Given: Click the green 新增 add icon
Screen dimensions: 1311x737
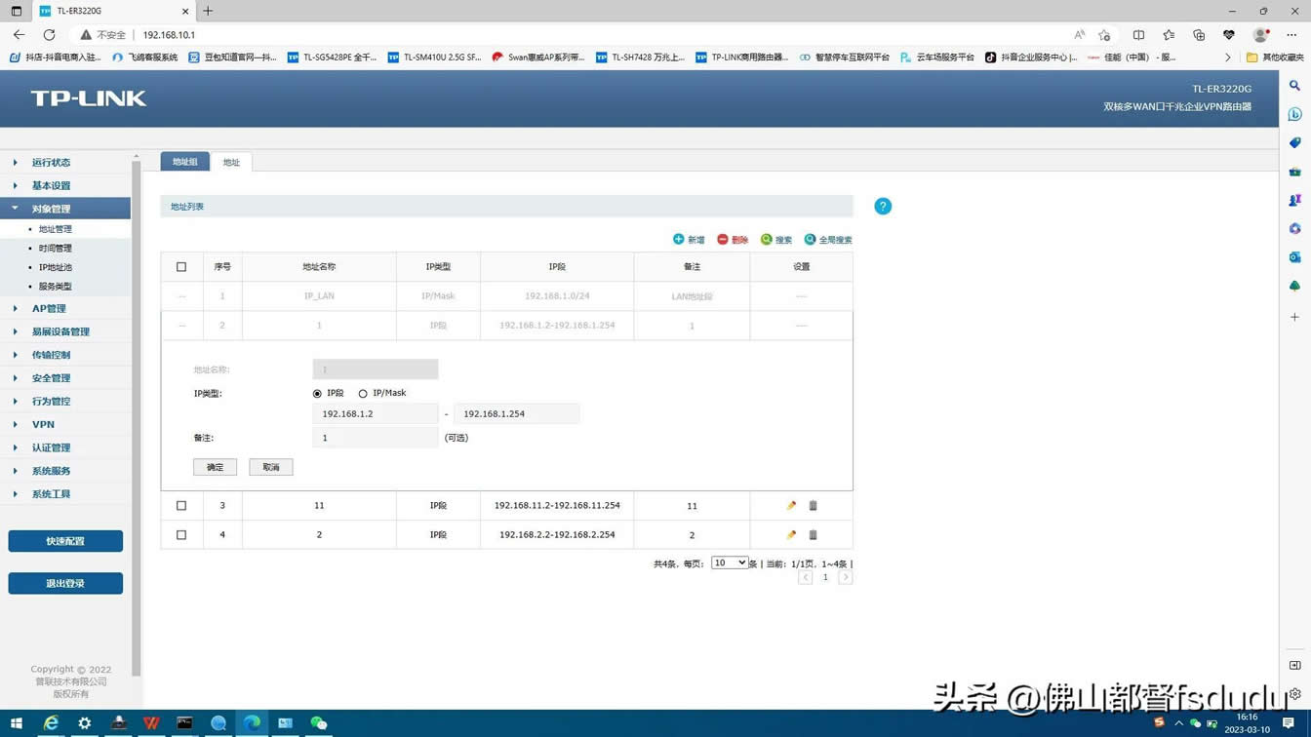Looking at the screenshot, I should pyautogui.click(x=679, y=240).
